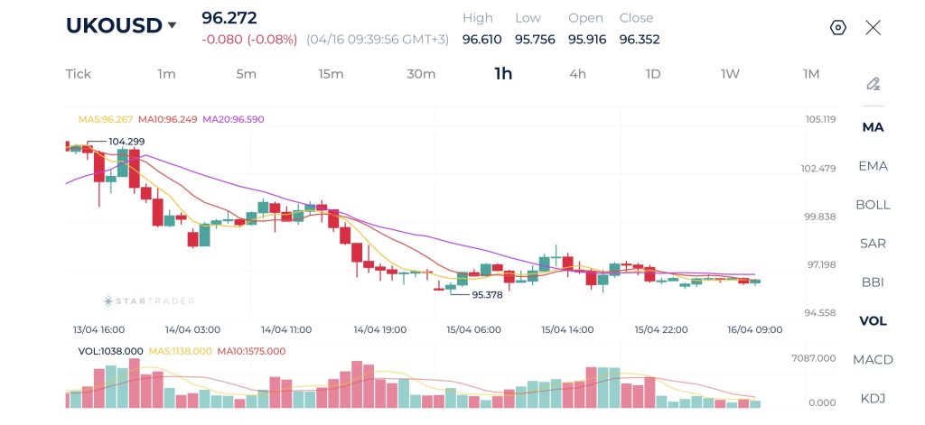
Task: Turn on the SAR indicator
Action: pos(873,244)
